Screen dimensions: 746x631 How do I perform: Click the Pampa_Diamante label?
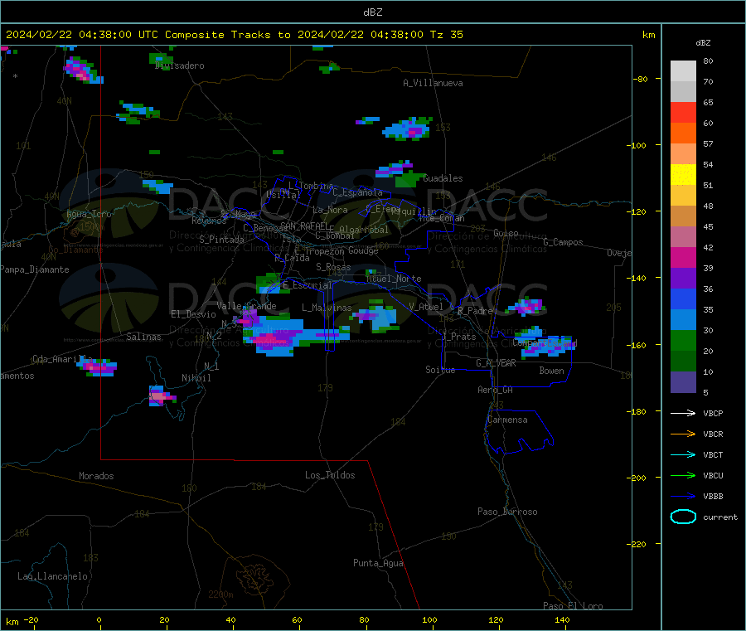tap(35, 269)
